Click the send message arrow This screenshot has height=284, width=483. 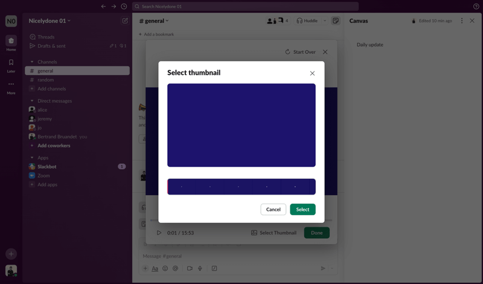[323, 268]
